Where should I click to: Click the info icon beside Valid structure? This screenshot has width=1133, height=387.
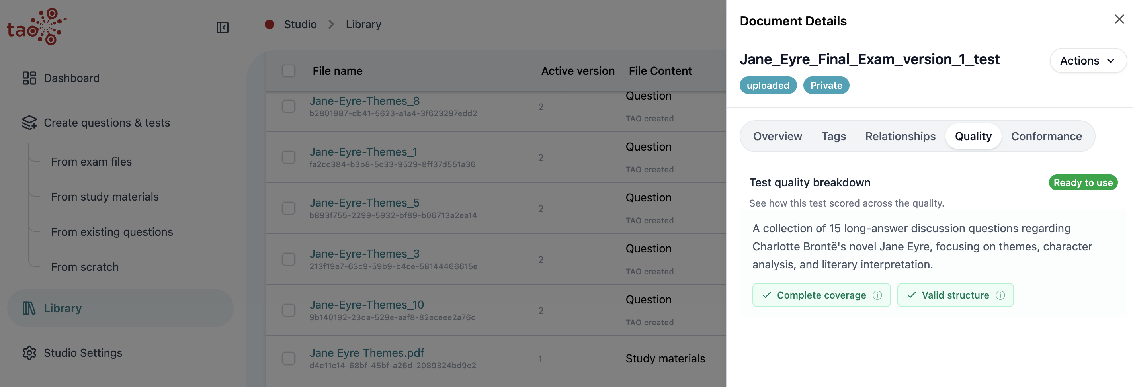point(1000,295)
